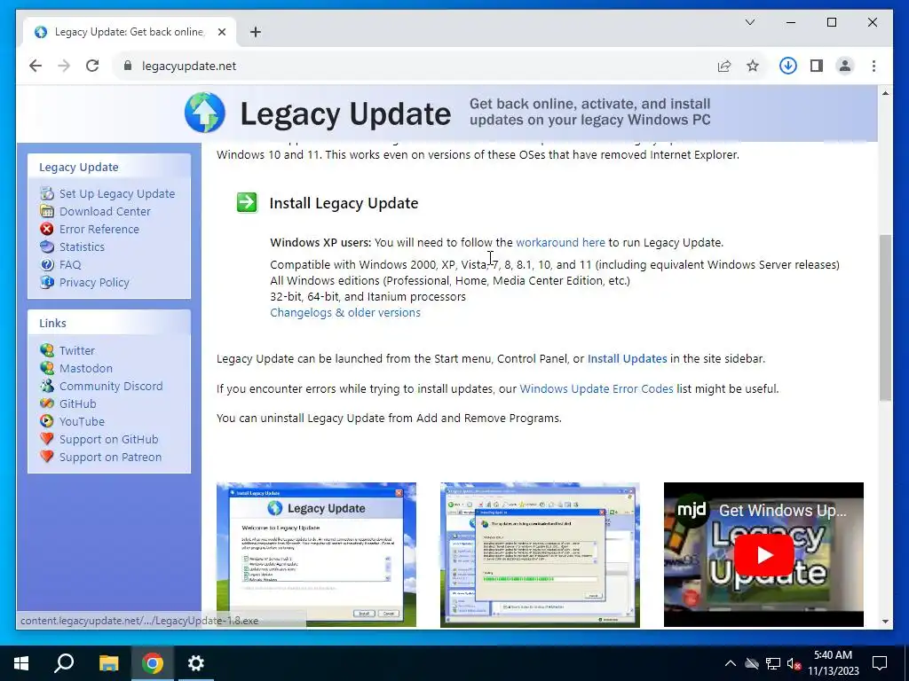Open the Chrome three-dot menu
Image resolution: width=909 pixels, height=681 pixels.
pos(873,66)
